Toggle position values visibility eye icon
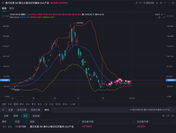The width and height of the screenshot is (176, 133). click(163, 116)
